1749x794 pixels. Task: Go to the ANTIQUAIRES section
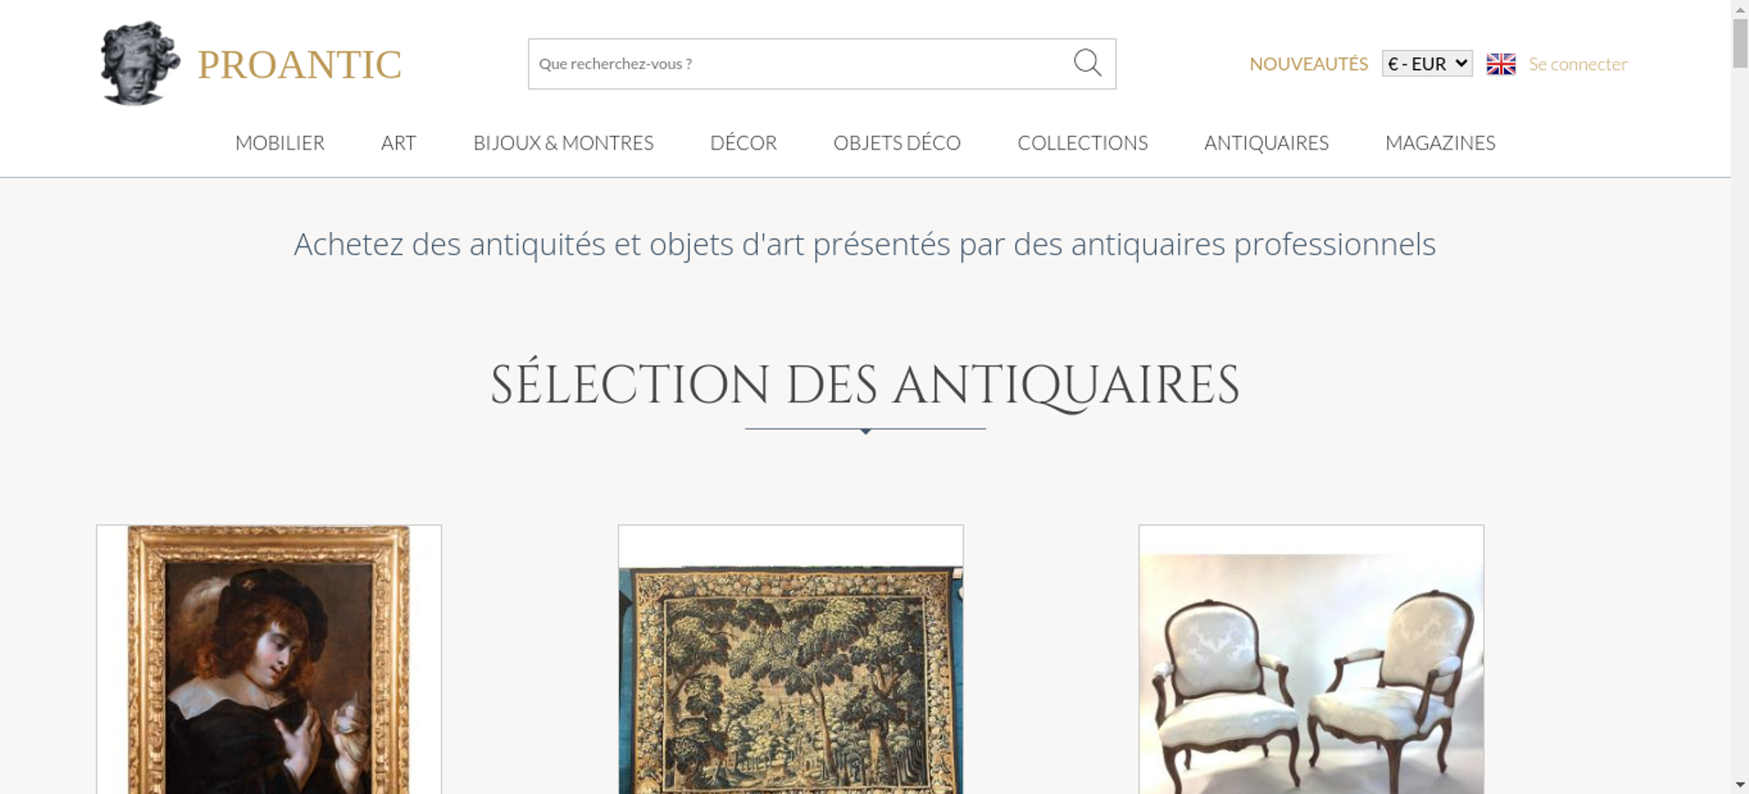tap(1266, 143)
